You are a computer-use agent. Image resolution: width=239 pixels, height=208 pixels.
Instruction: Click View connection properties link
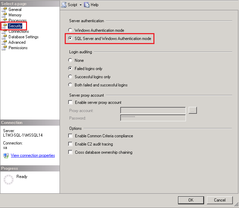33,155
